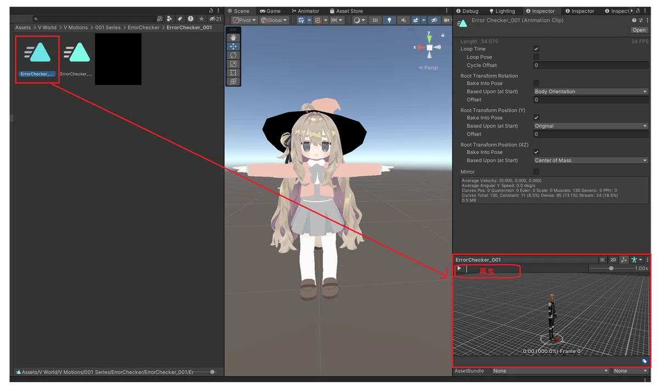Enable the Loop Pose checkbox
Viewport: 658px width, 387px height.
click(536, 57)
